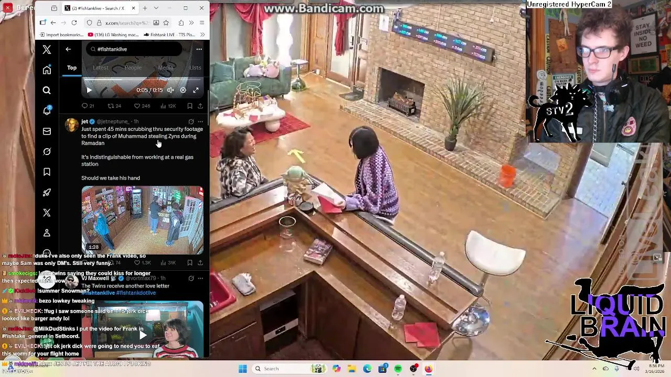The height and width of the screenshot is (377, 671).
Task: Unmute the 0:15 video
Action: point(170,90)
